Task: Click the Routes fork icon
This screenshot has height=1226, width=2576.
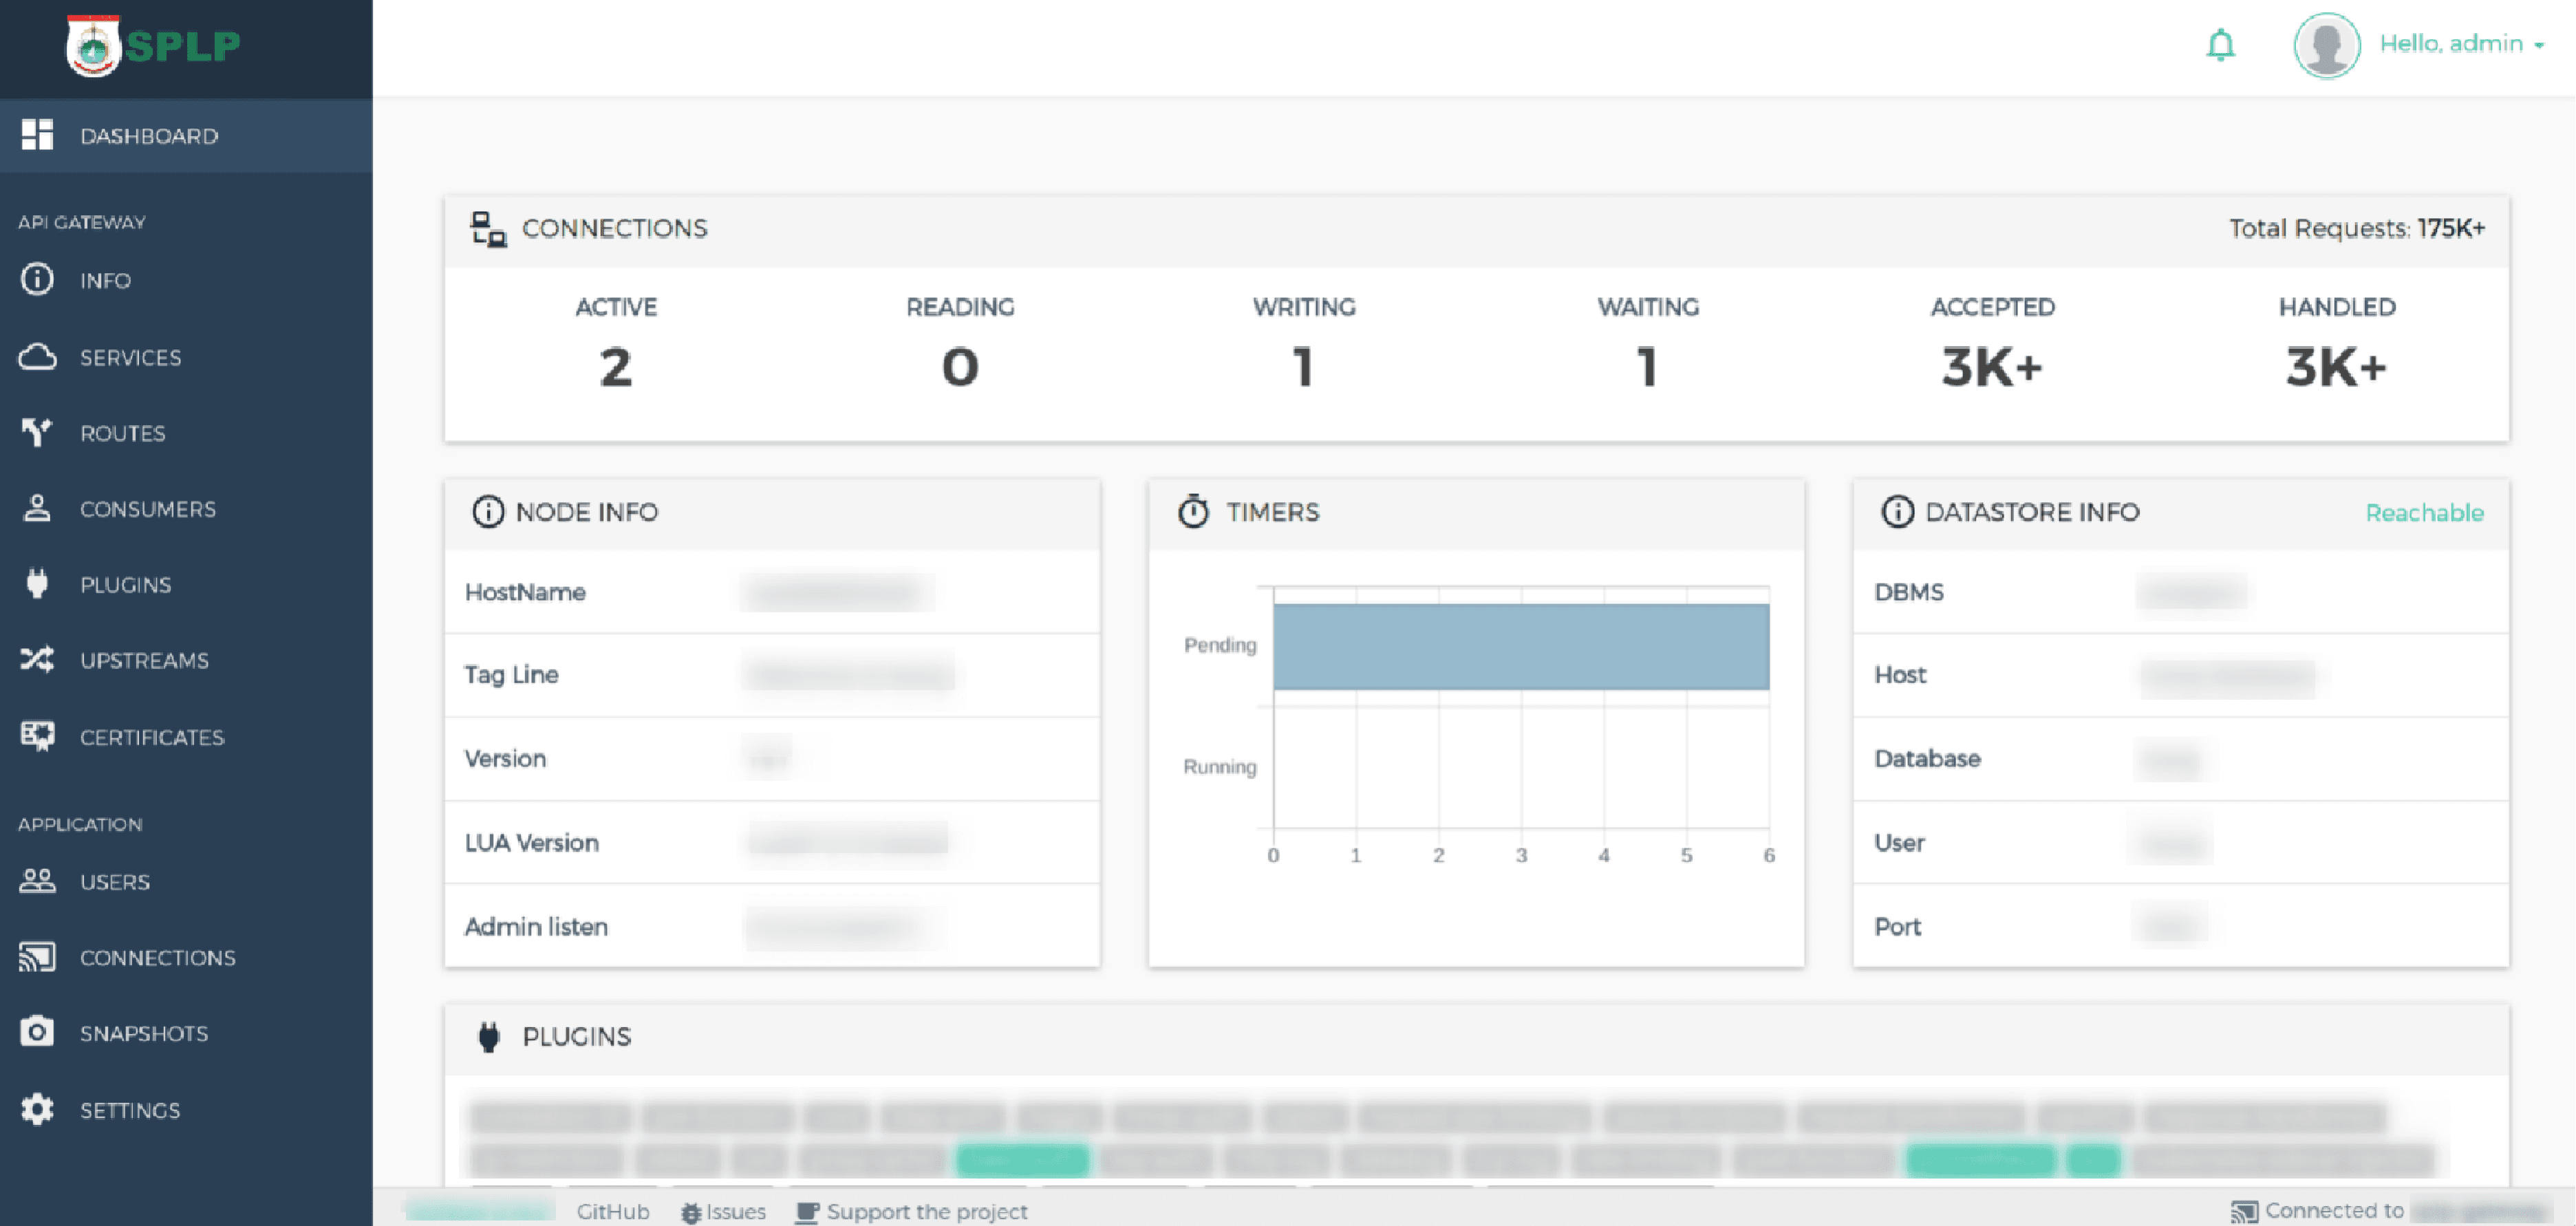Action: pos(37,432)
